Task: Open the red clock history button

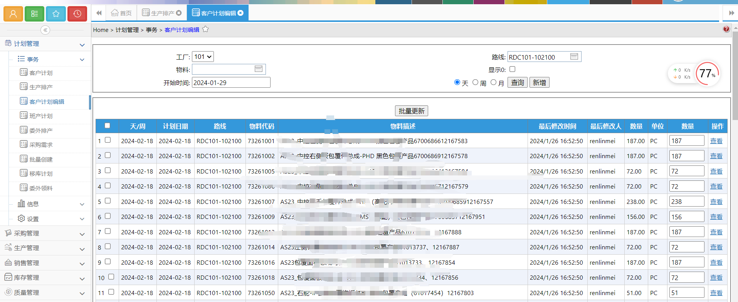Action: 77,14
